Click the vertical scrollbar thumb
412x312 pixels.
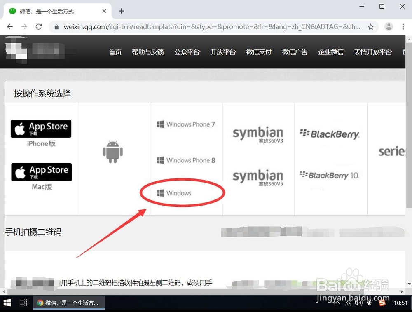click(x=409, y=125)
